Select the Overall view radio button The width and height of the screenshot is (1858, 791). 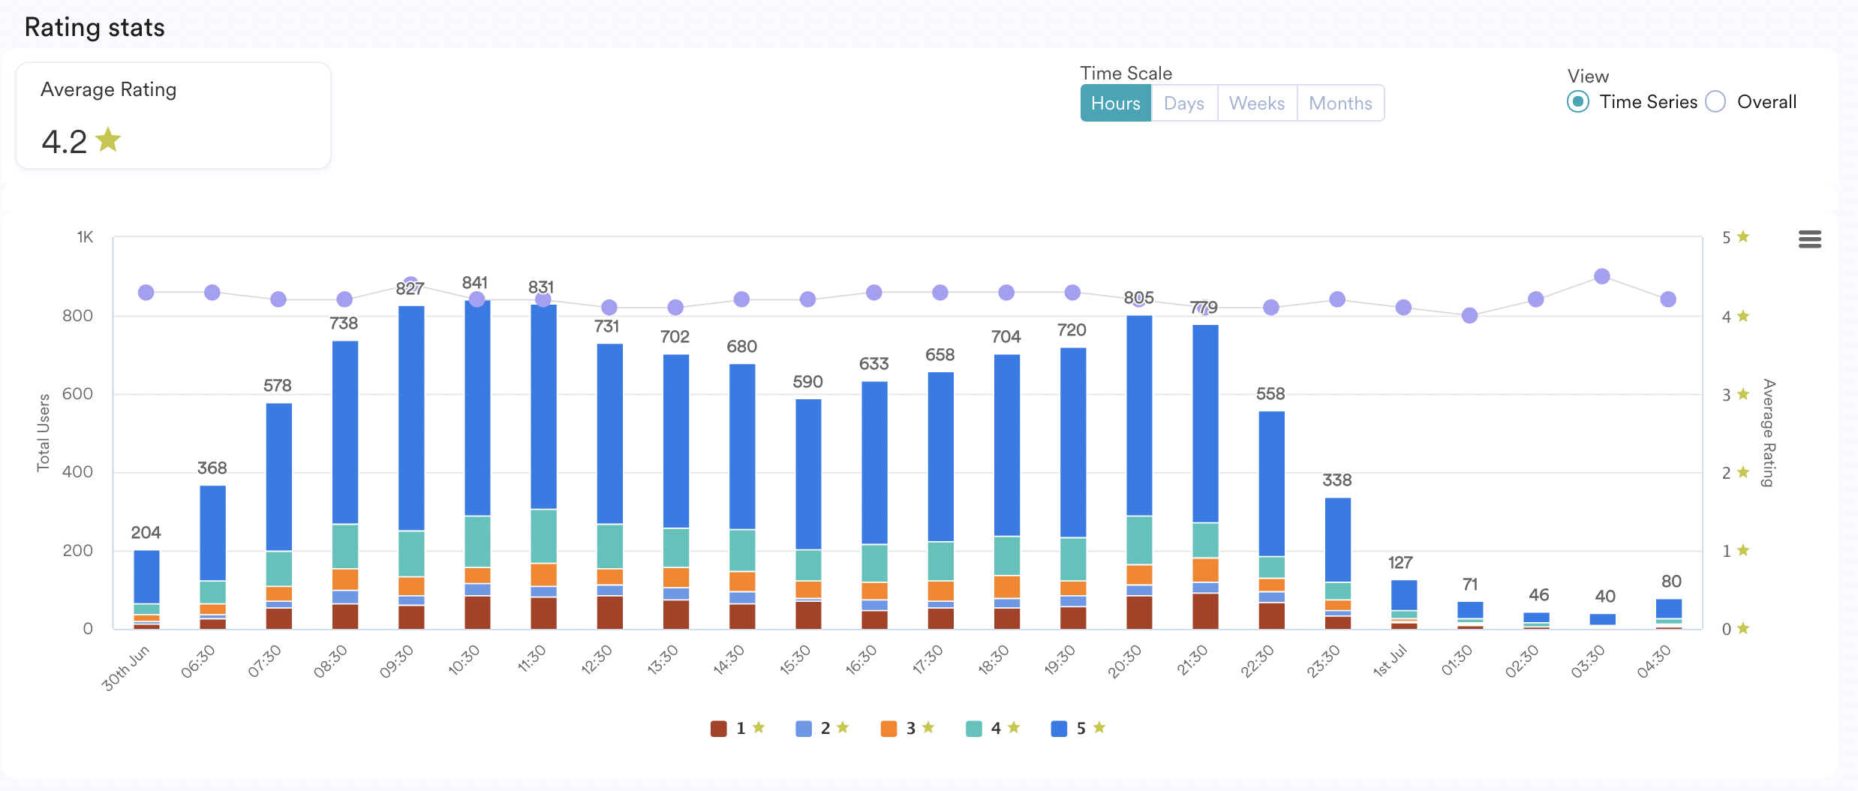click(1715, 101)
